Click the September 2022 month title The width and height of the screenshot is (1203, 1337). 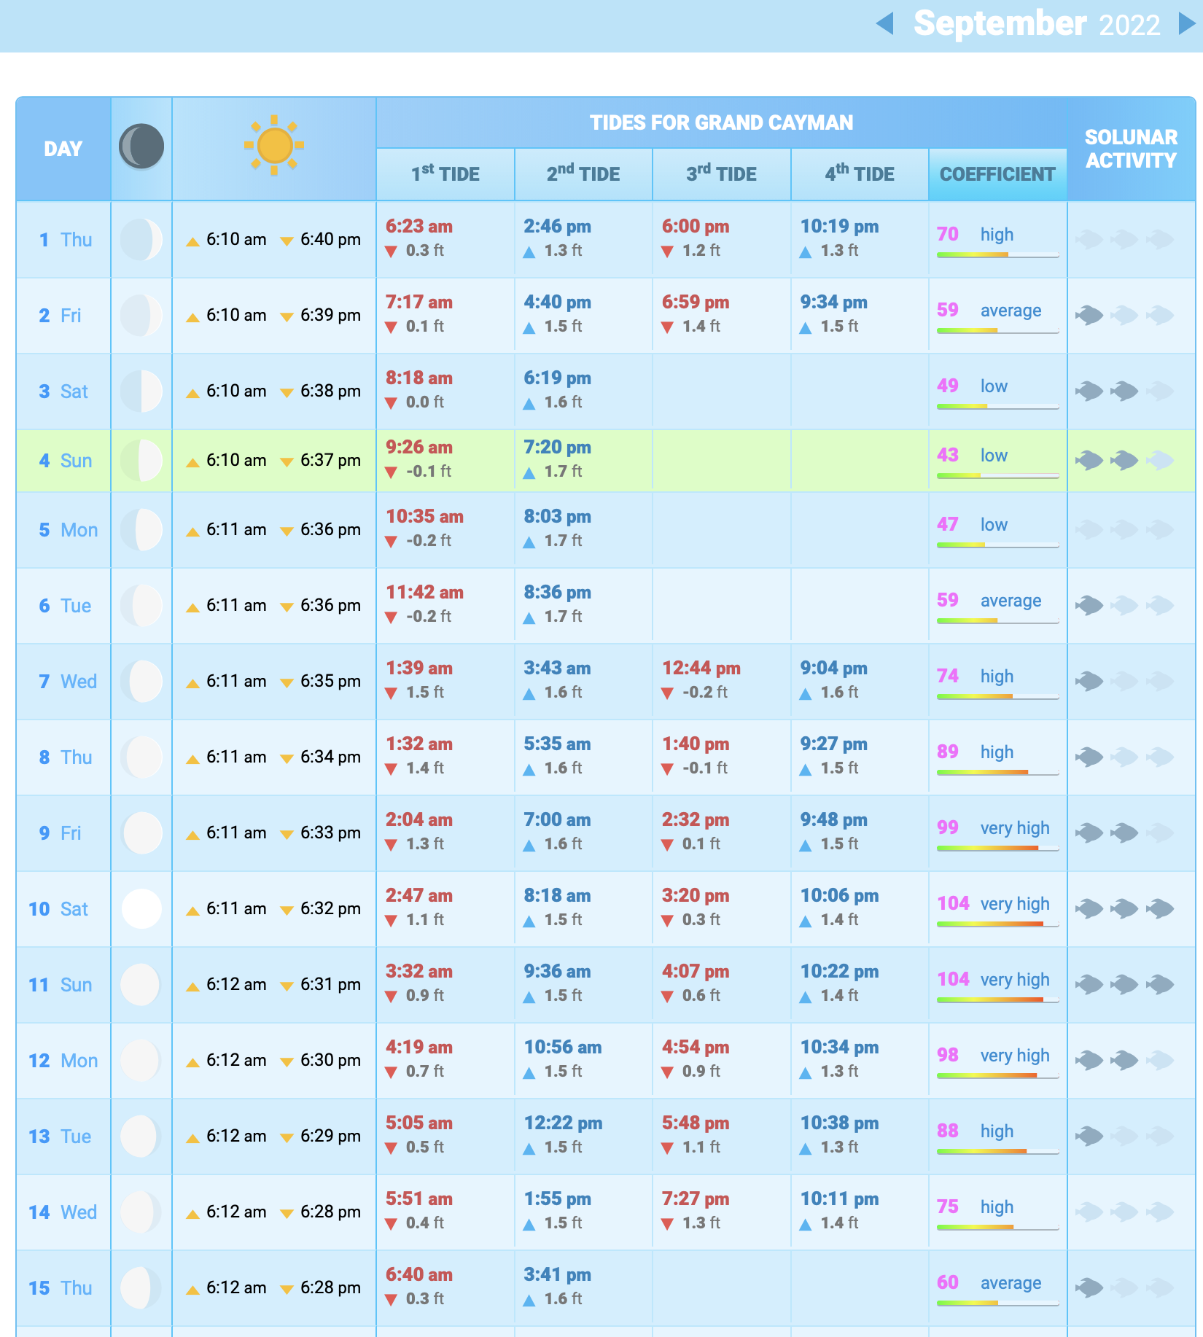click(x=1036, y=23)
